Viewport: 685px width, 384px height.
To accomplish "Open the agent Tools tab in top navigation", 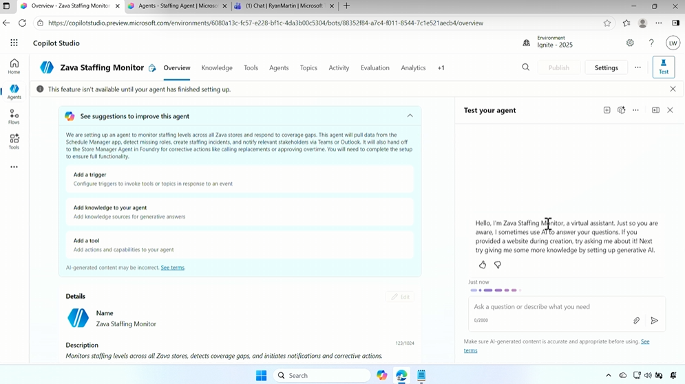I will tap(251, 67).
